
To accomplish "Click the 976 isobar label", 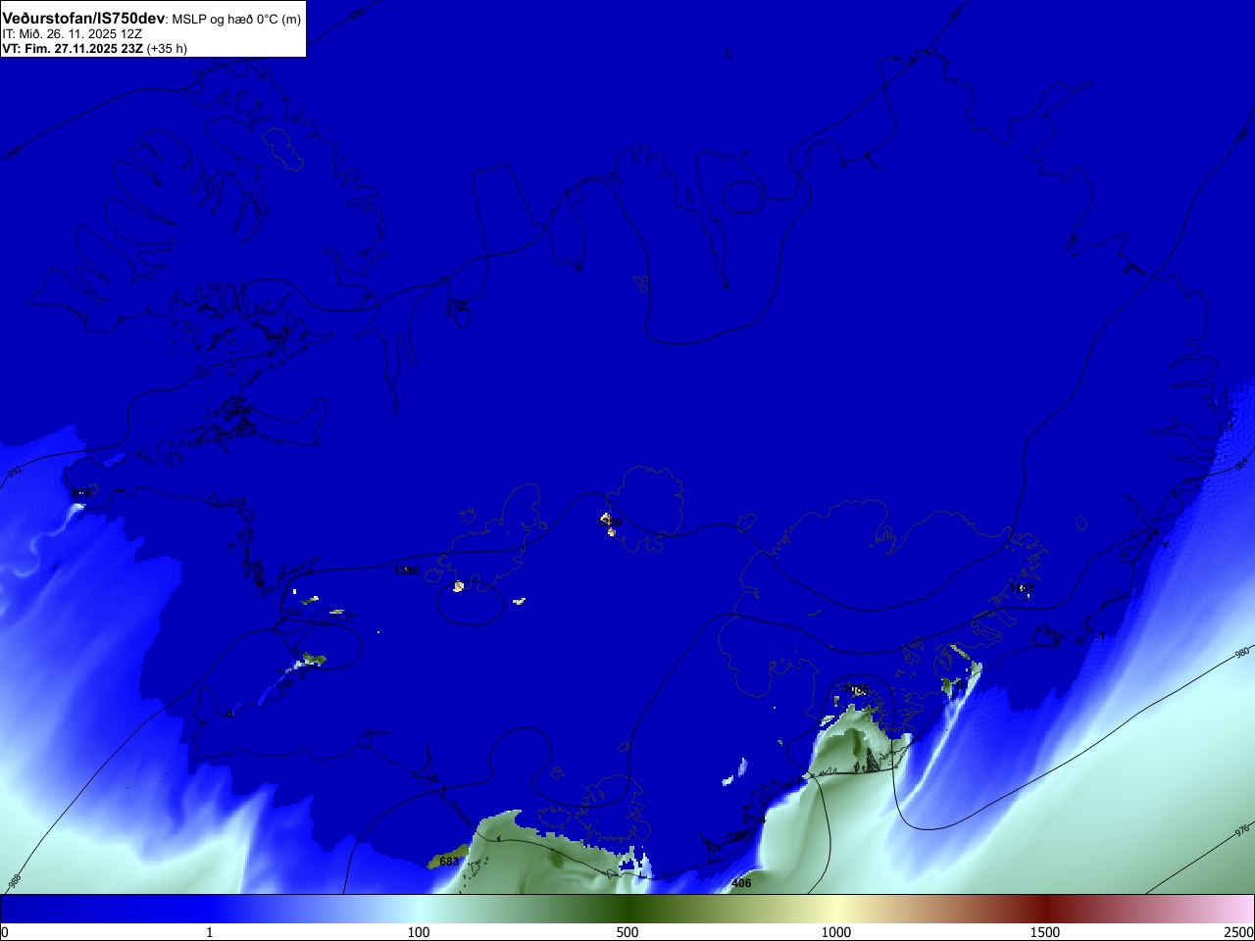I will [1242, 831].
